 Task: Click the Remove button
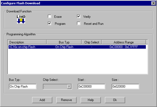66,100
